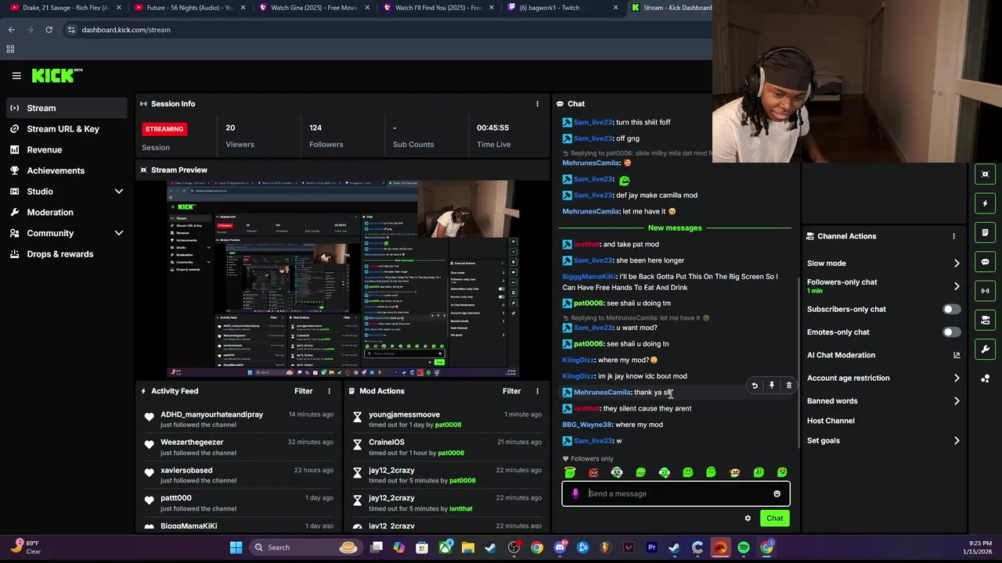Click Host Channel in Channel Actions
This screenshot has height=563, width=1002.
(831, 421)
